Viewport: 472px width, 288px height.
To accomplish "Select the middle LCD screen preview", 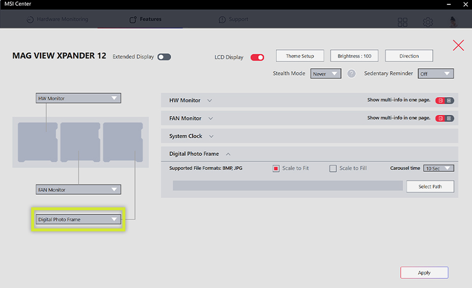I will 80,142.
